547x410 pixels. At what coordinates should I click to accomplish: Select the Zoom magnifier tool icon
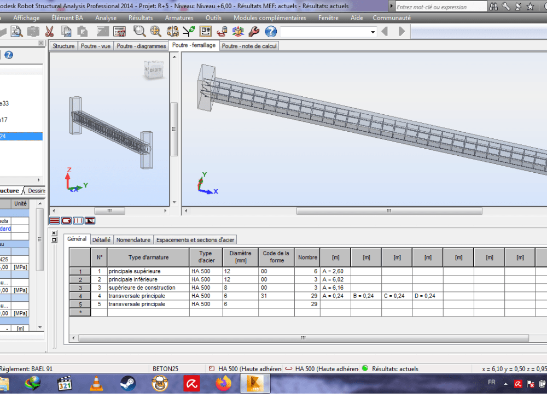(140, 31)
